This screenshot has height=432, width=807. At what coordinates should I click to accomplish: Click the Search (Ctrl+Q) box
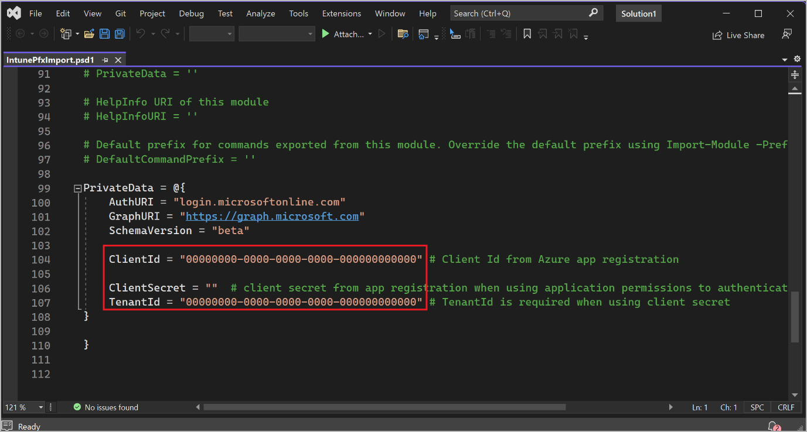click(519, 13)
